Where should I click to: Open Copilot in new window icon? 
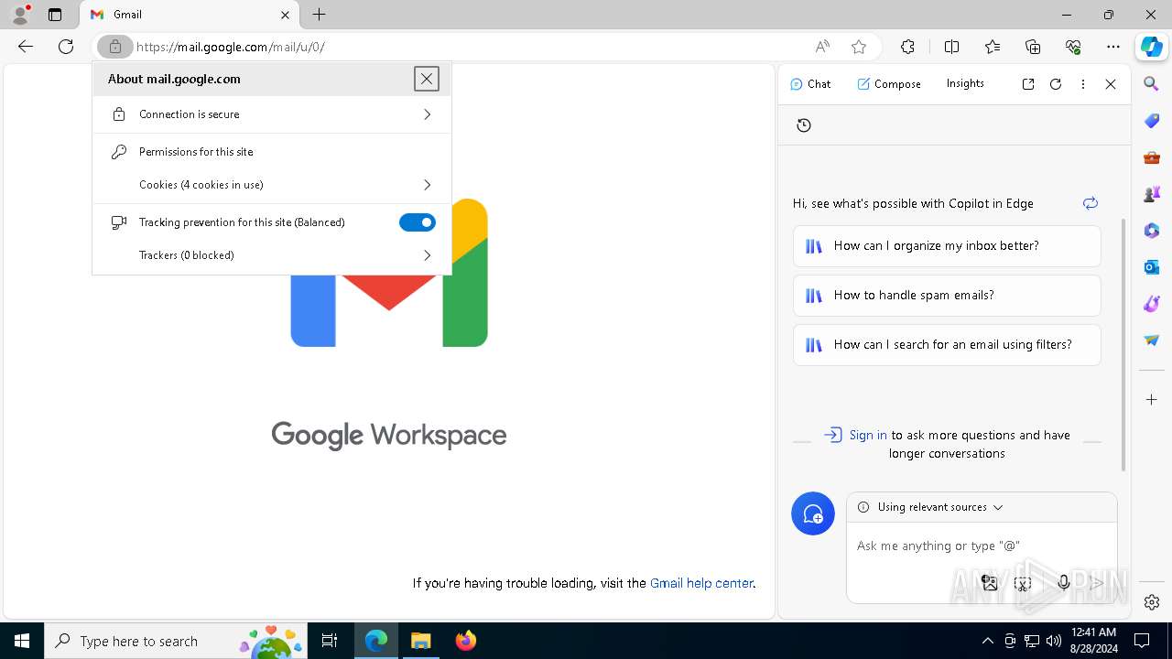pyautogui.click(x=1028, y=84)
